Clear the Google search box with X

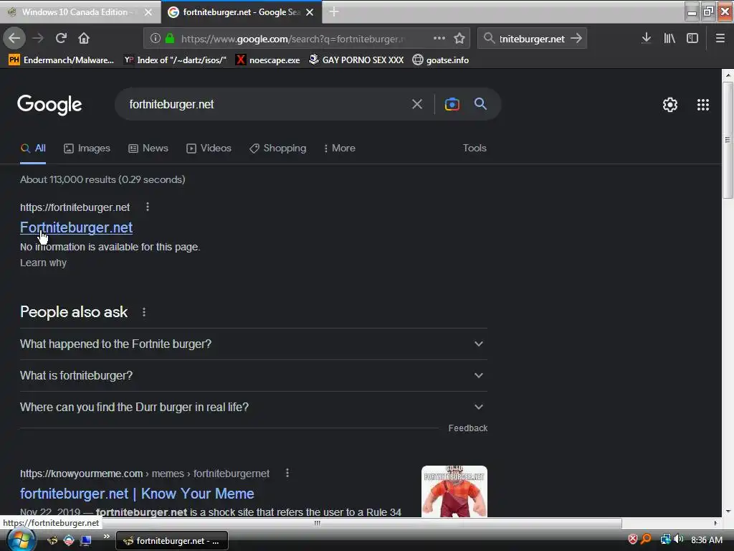(417, 104)
